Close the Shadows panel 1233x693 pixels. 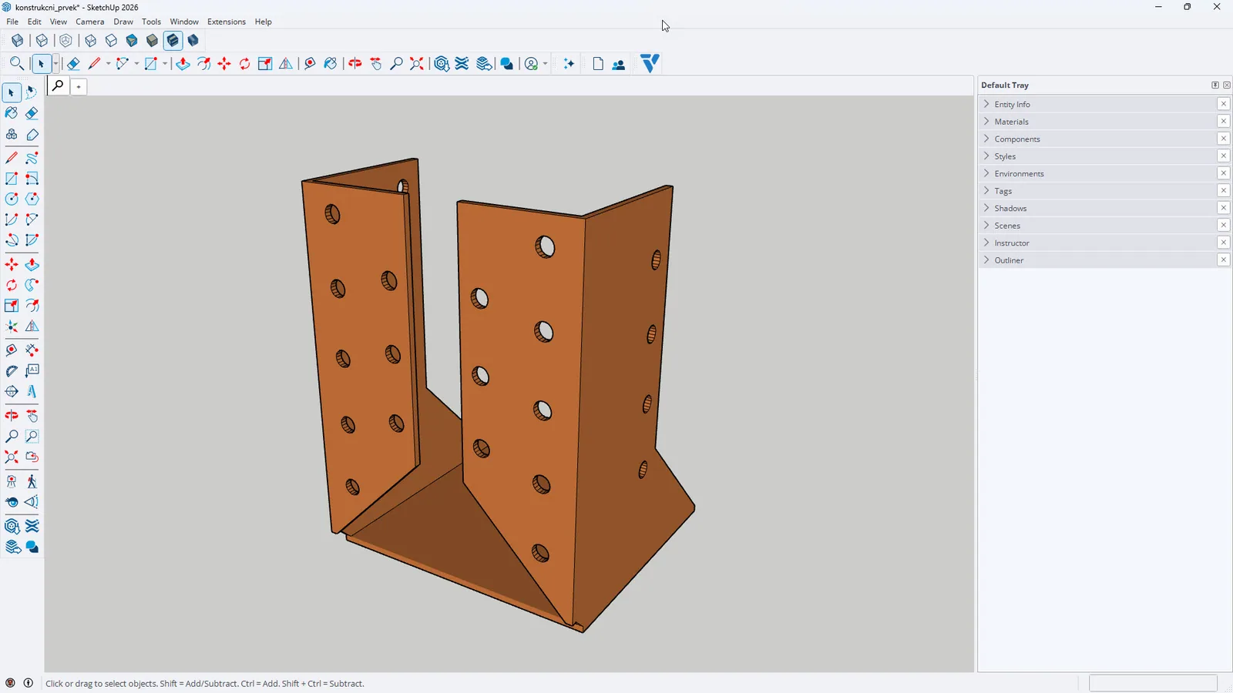[1223, 208]
